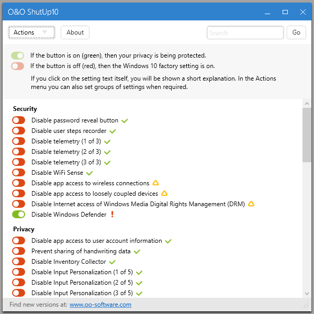Viewport: 314px width, 314px height.
Task: Toggle Disable password reveal button switch
Action: 18,120
